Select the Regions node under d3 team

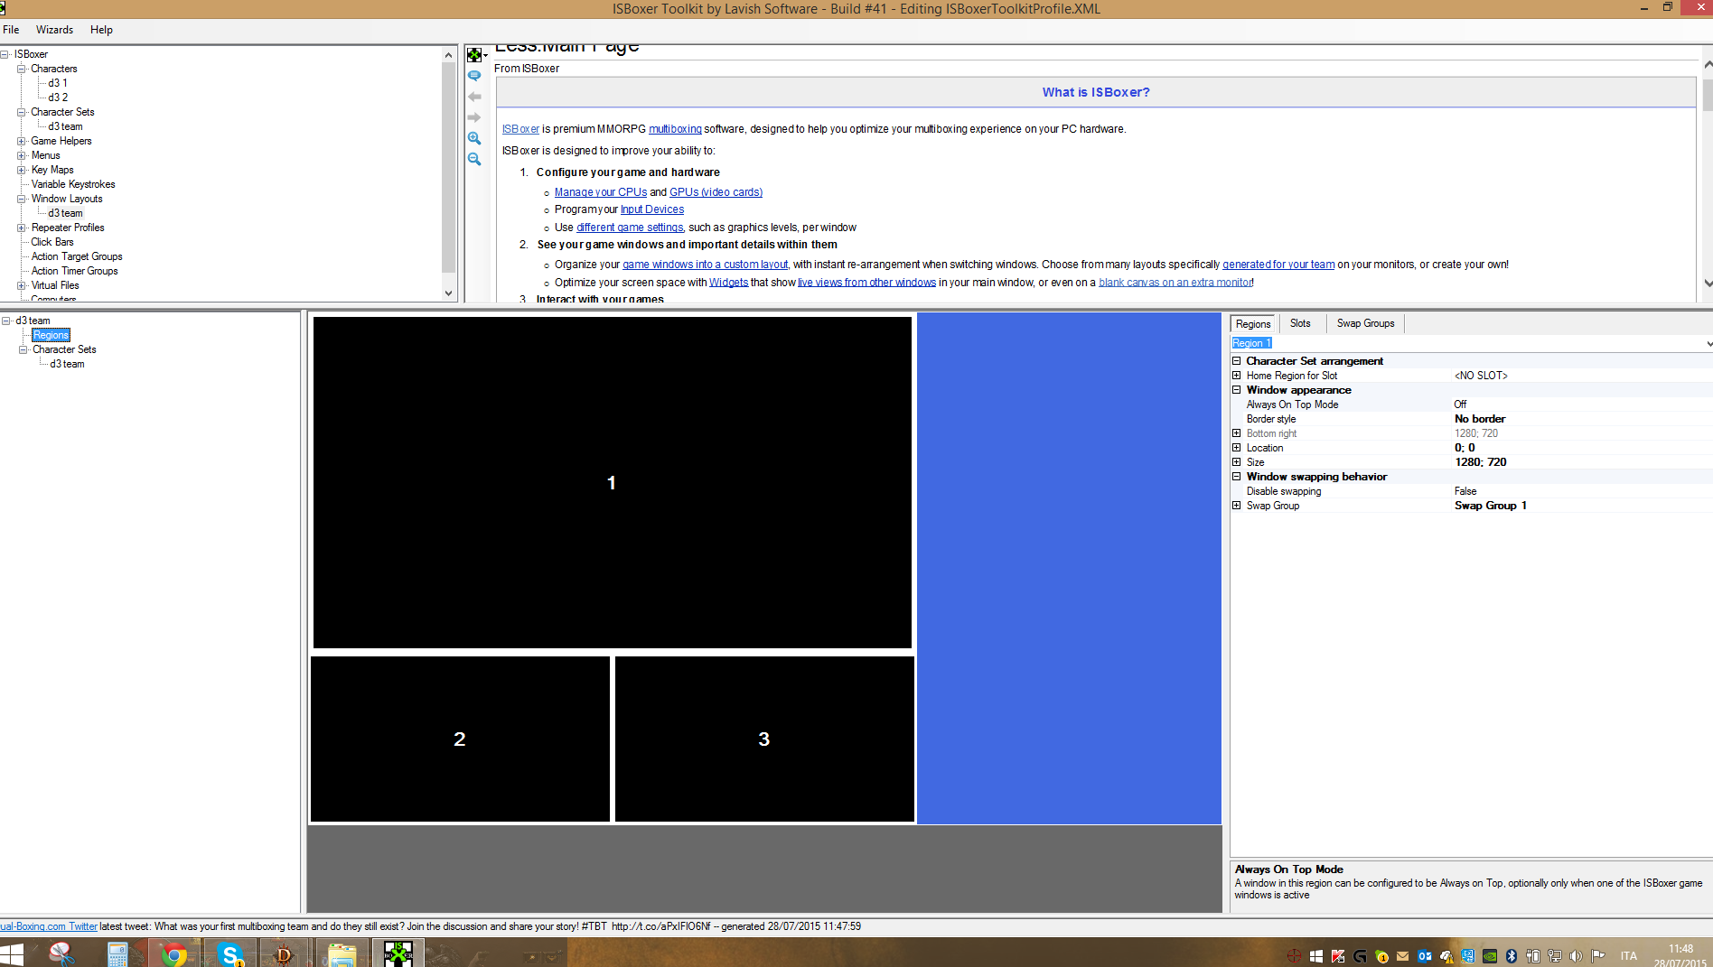(51, 335)
